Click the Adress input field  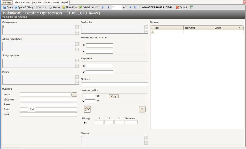click(x=49, y=104)
